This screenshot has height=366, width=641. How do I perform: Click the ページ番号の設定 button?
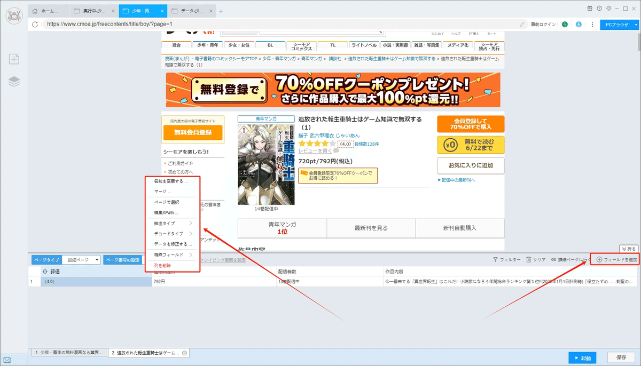123,260
